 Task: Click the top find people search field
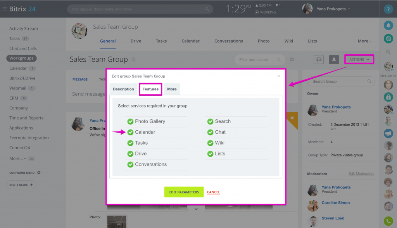click(140, 9)
